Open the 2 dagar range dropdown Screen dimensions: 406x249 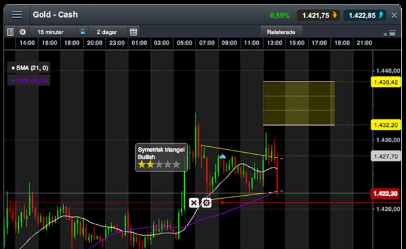pyautogui.click(x=108, y=32)
